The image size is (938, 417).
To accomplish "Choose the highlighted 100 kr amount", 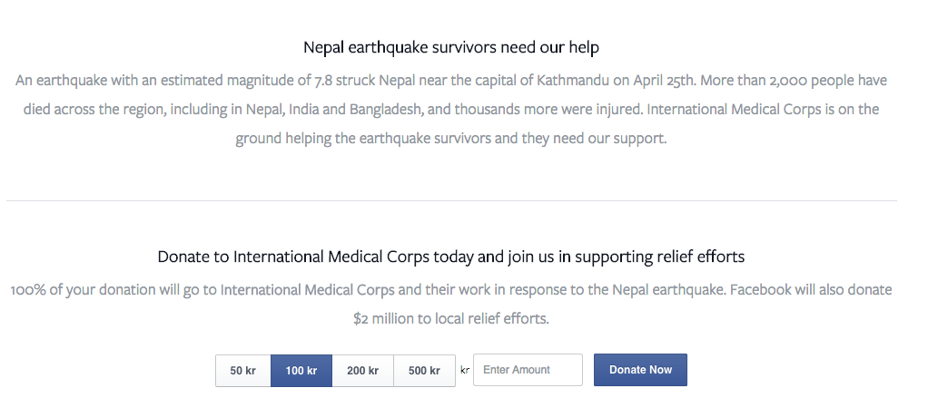I will [x=301, y=371].
